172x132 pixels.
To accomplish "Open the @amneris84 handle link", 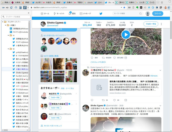I will (x=53, y=25).
